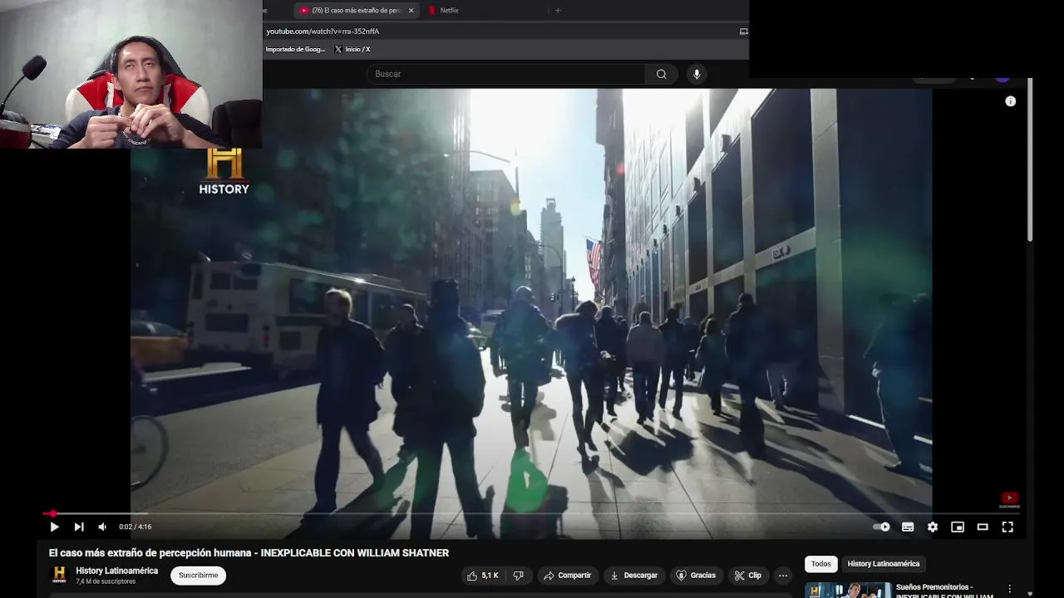This screenshot has height=598, width=1064.
Task: Dislike the video with thumbs down
Action: [519, 575]
